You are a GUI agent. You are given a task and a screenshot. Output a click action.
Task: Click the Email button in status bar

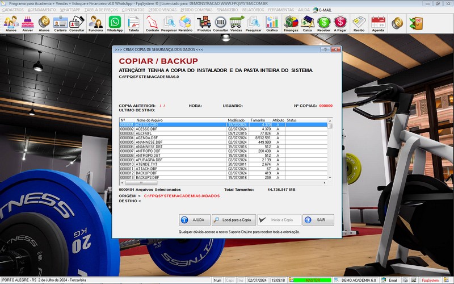390,280
